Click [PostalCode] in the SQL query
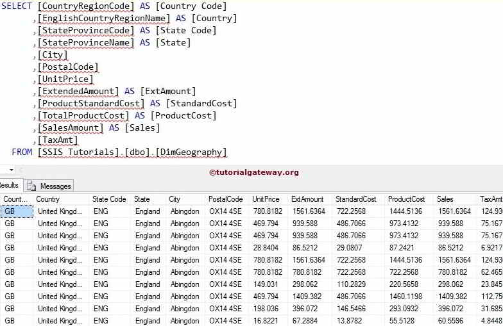 [68, 67]
